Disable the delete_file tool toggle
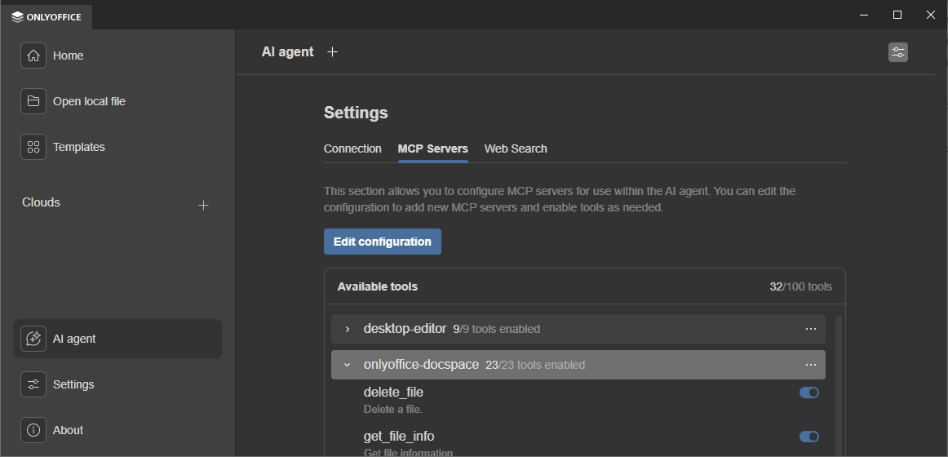948x457 pixels. (808, 393)
